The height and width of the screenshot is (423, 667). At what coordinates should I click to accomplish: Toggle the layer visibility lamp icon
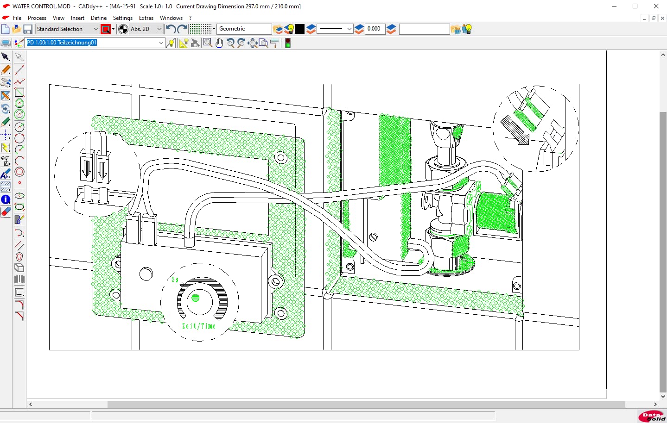[x=290, y=29]
